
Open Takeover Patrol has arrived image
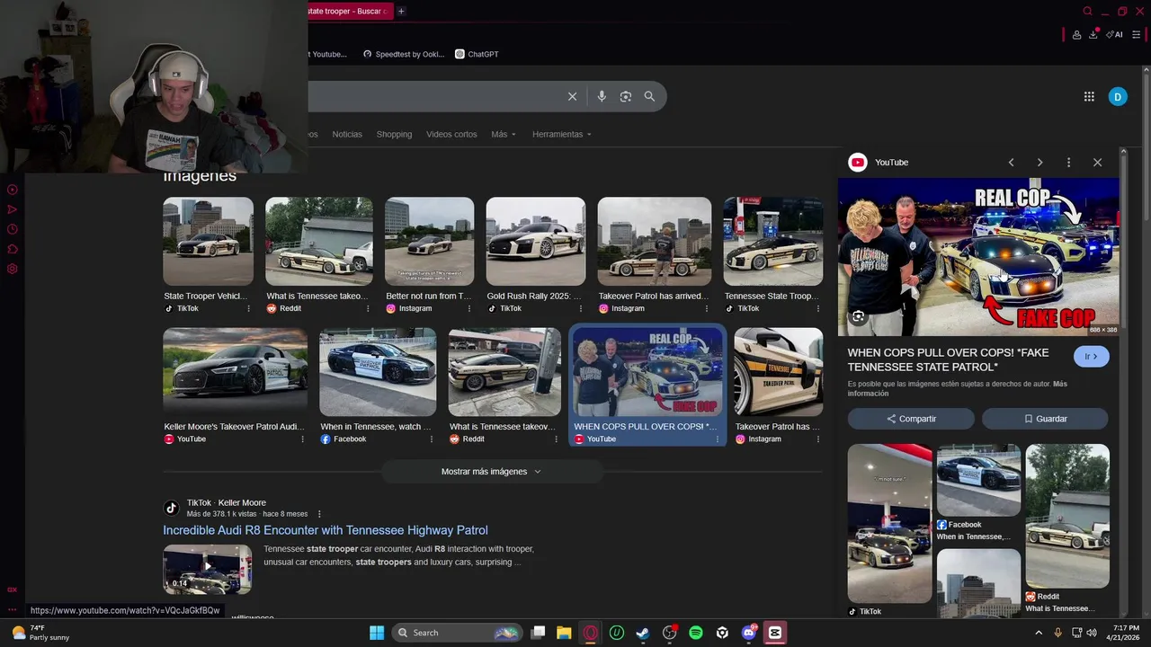click(655, 241)
